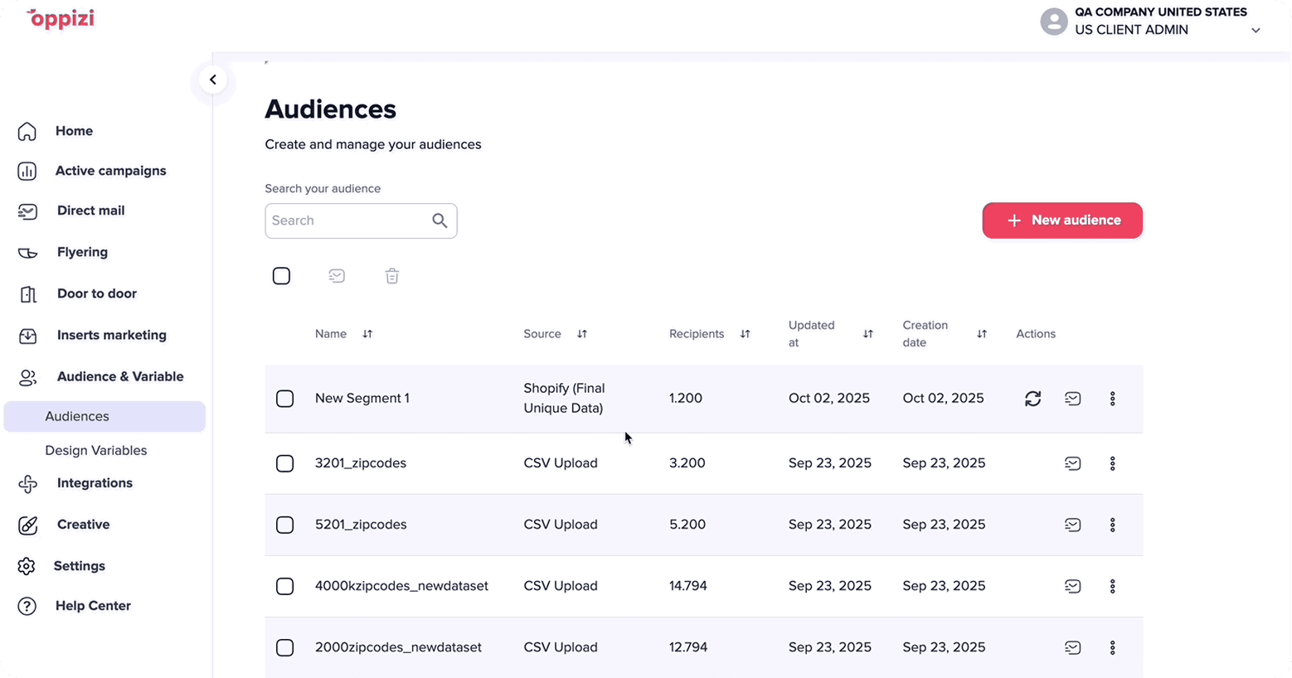1292x678 pixels.
Task: Select Audiences submenu item
Action: (x=104, y=417)
